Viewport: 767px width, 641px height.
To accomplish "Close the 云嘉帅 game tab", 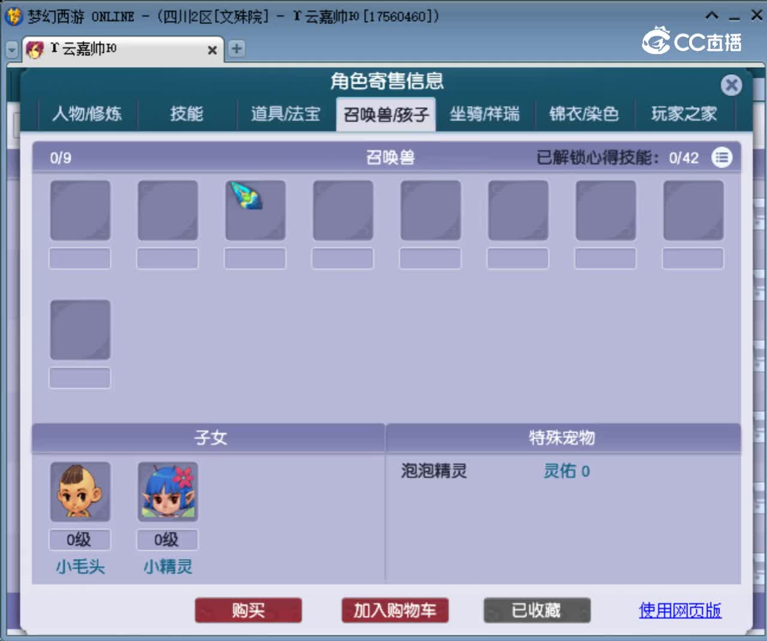I will click(212, 50).
